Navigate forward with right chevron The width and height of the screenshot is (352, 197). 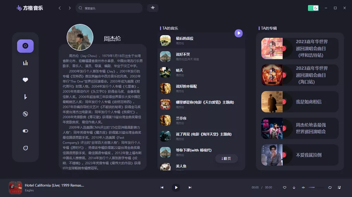[70, 8]
